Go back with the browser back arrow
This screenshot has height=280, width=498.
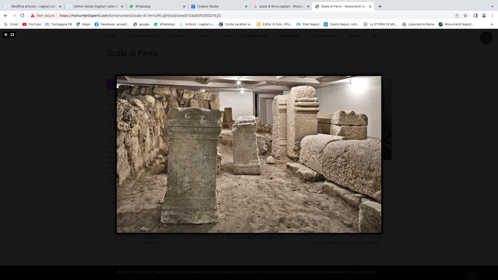6,16
